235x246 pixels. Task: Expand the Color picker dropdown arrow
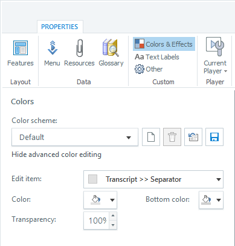[x=112, y=200]
